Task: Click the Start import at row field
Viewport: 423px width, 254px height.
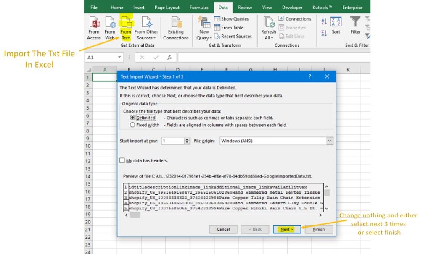Action: tap(172, 141)
